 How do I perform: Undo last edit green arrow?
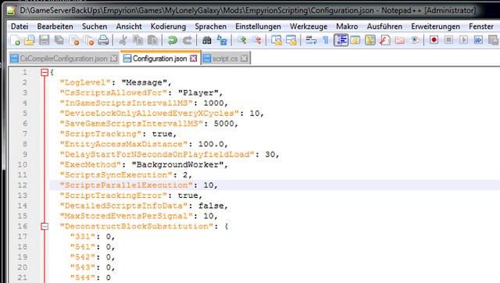tap(172, 40)
